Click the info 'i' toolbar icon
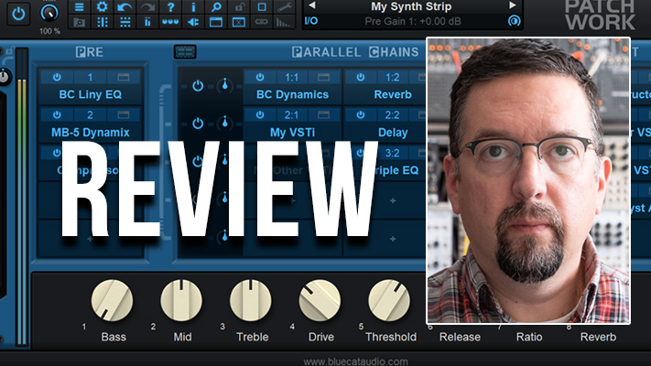This screenshot has width=651, height=366. click(192, 6)
